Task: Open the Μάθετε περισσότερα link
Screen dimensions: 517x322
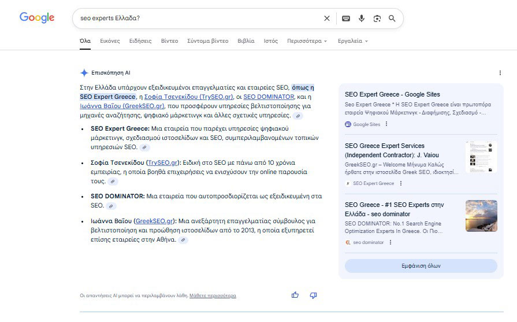Action: tap(213, 295)
